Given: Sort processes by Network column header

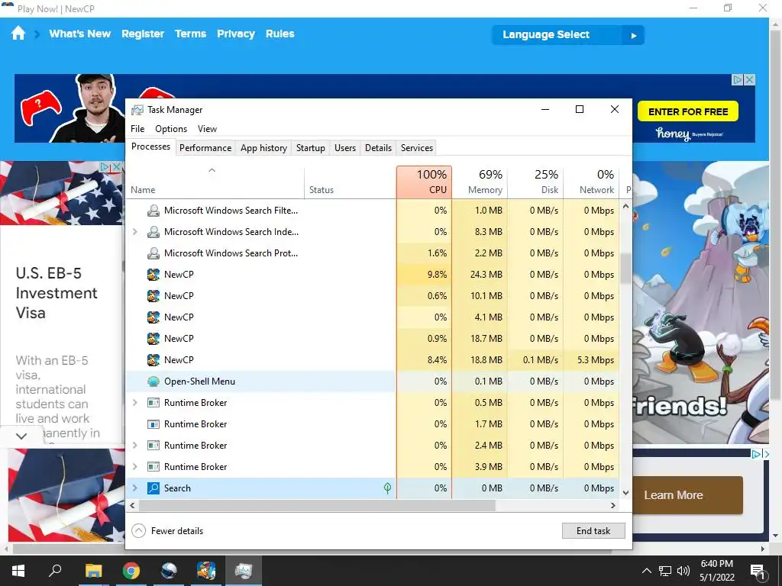Looking at the screenshot, I should click(592, 182).
